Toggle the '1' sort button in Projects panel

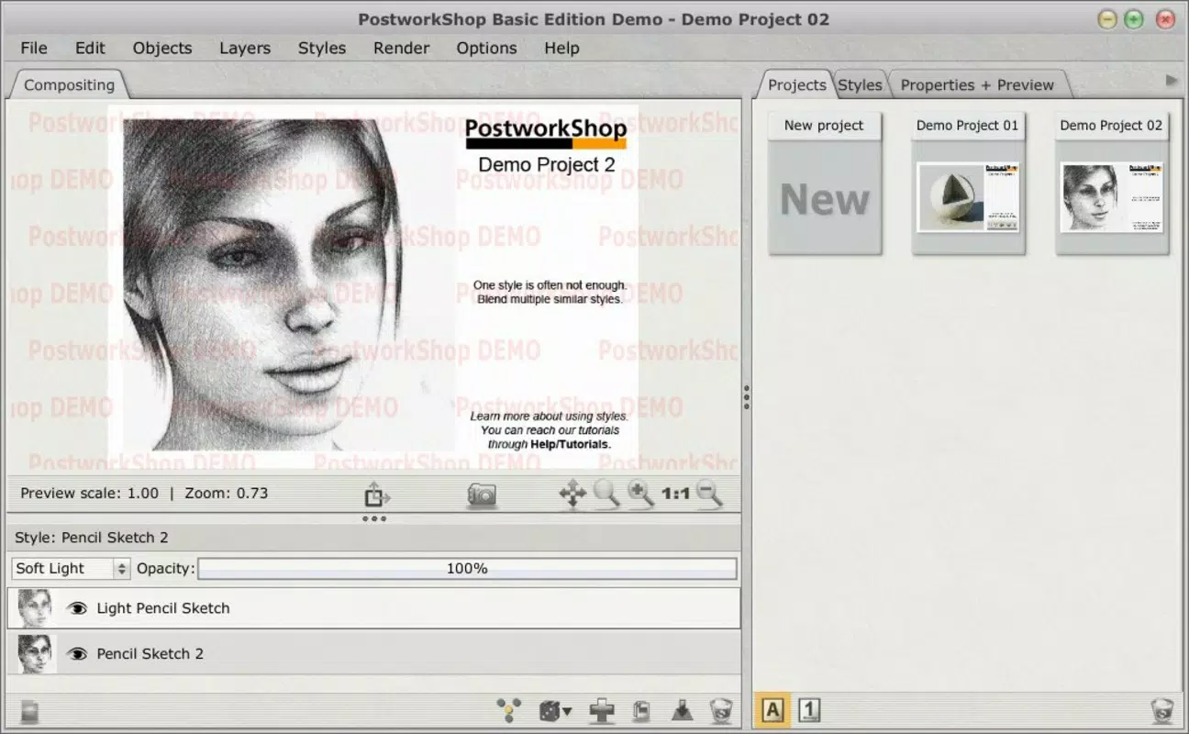(808, 710)
